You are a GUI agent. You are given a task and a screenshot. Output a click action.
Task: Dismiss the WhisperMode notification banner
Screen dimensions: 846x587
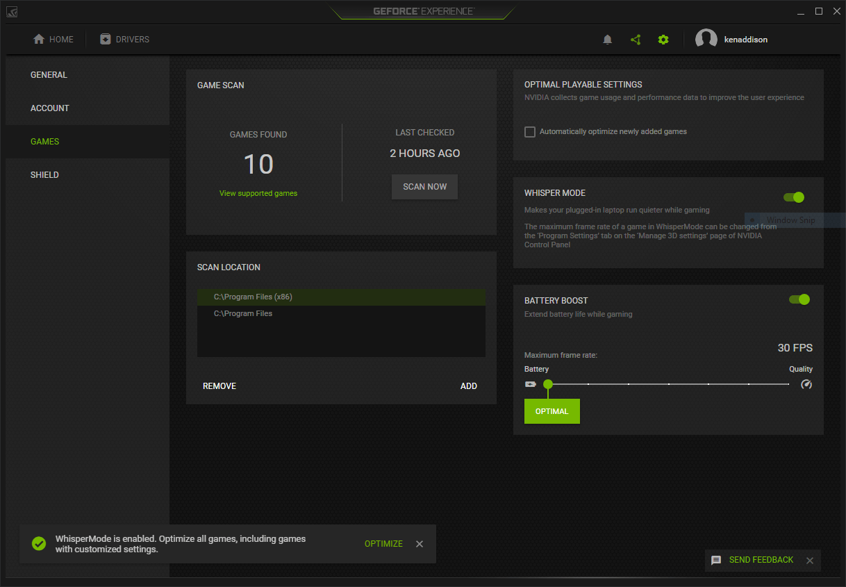[x=420, y=544]
